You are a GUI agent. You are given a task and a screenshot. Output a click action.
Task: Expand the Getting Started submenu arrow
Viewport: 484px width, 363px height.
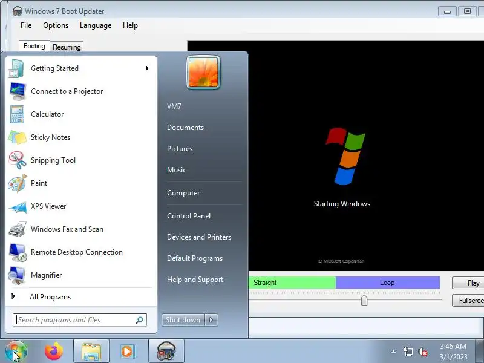148,68
